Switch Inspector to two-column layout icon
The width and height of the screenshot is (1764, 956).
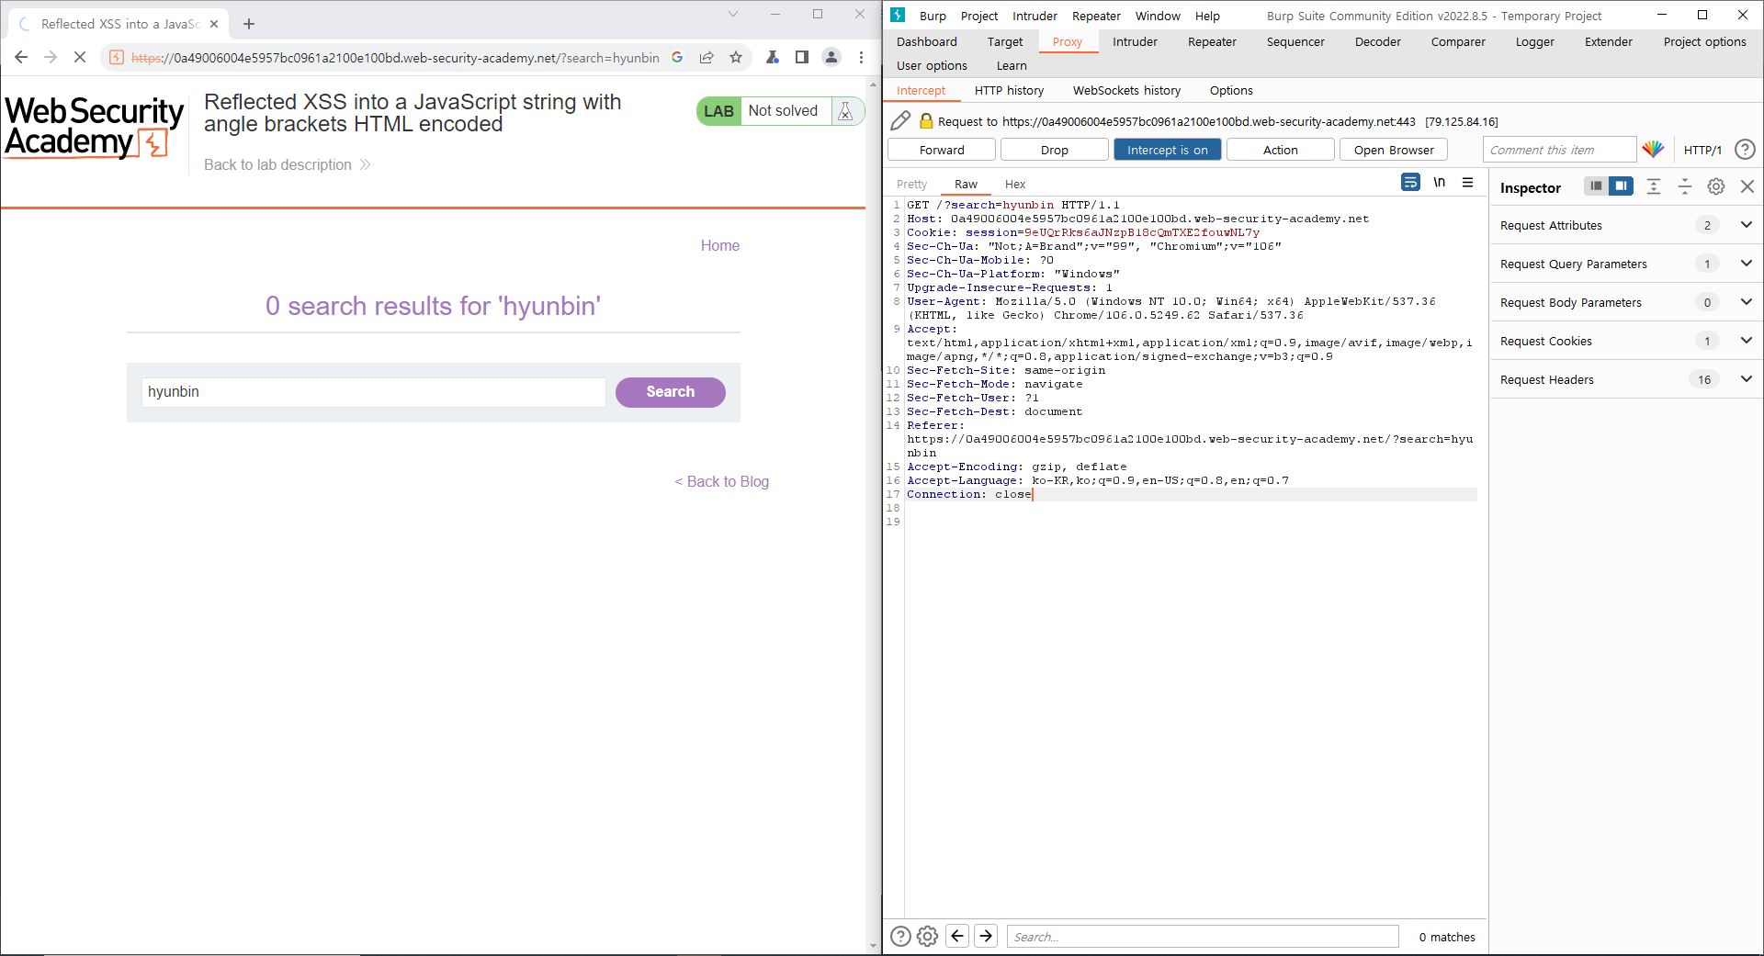coord(1621,186)
